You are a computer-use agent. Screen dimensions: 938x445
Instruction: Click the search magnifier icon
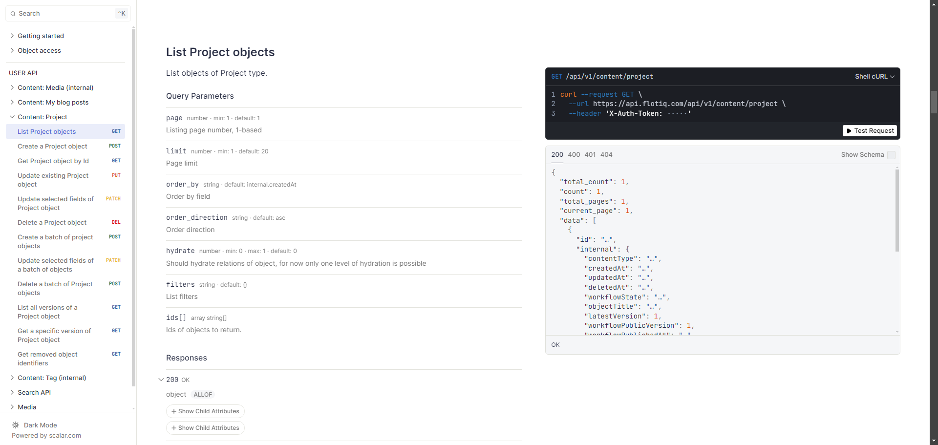click(13, 14)
